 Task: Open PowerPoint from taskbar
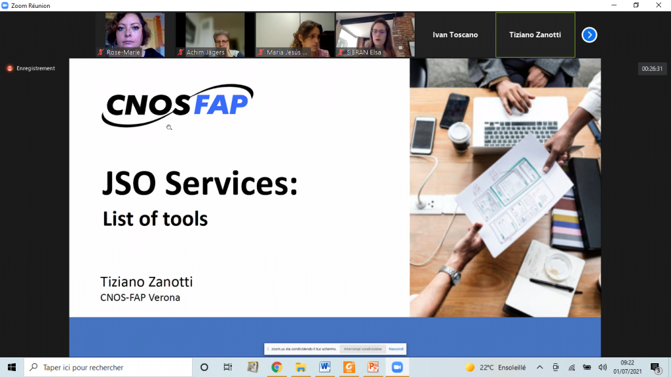pyautogui.click(x=373, y=367)
